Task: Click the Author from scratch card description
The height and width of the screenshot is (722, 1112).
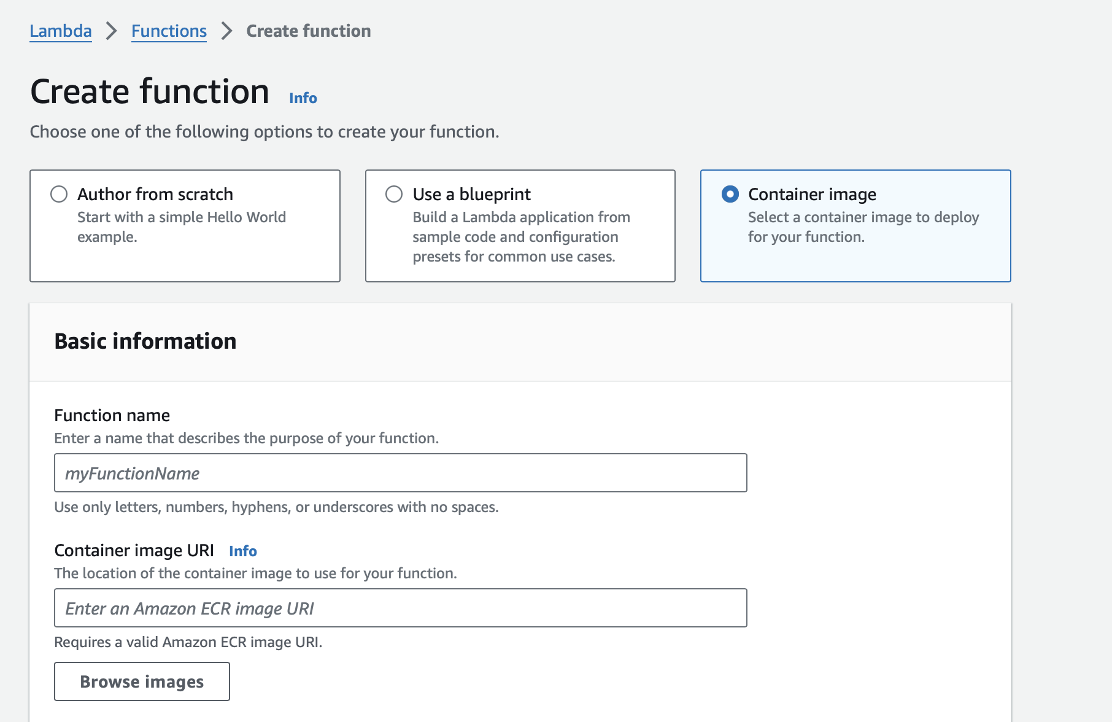Action: pos(182,227)
